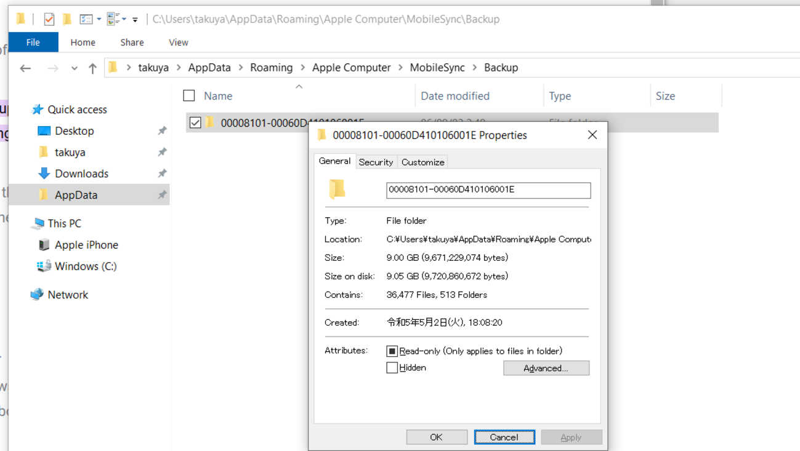
Task: Open the folder system menu icon in Explorer title bar
Action: tap(20, 19)
